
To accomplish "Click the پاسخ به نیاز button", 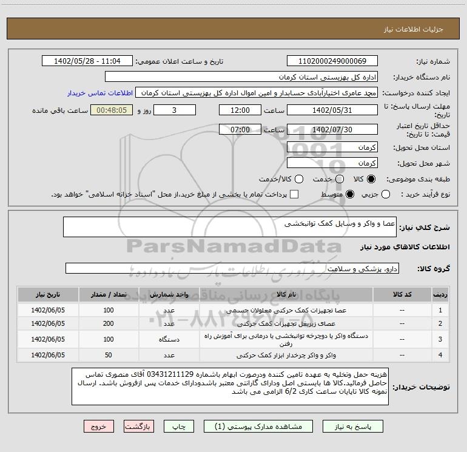I will [x=353, y=427].
